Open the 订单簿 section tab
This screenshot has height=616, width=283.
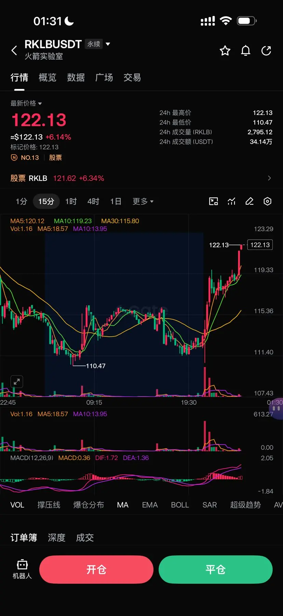point(24,538)
